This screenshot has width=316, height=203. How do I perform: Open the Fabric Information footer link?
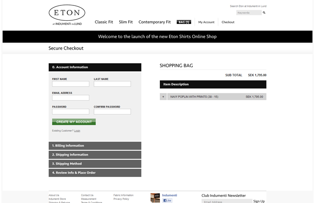(124, 195)
